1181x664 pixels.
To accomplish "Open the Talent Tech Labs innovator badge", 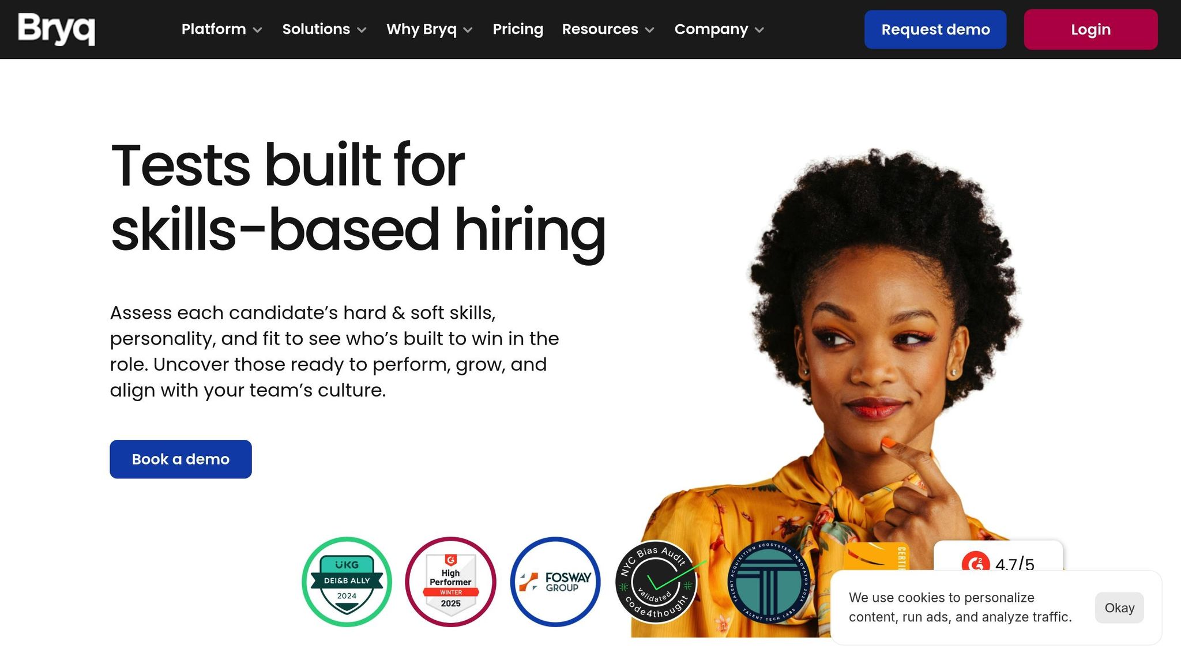I will (x=769, y=582).
